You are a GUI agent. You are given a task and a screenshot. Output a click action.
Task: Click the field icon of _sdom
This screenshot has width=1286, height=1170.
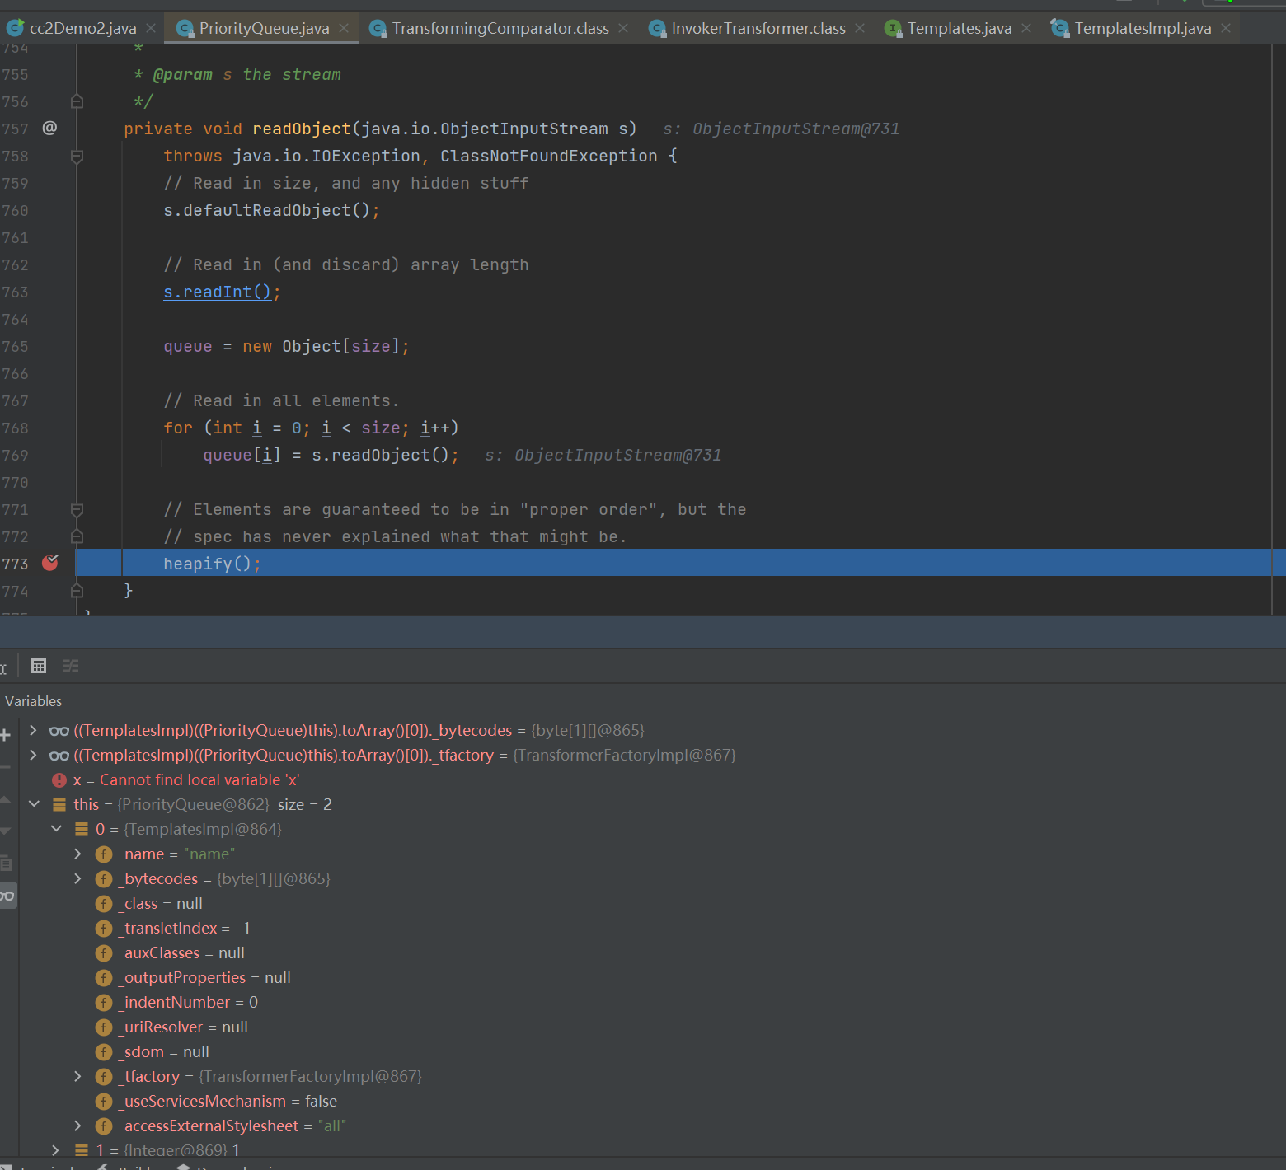coord(104,1052)
